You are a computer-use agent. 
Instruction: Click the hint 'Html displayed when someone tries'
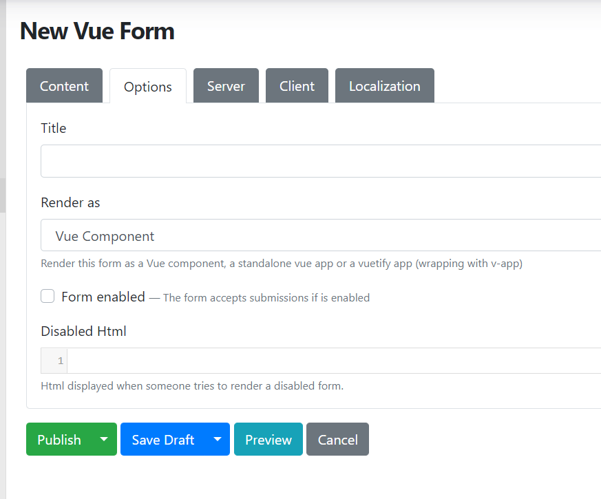click(x=192, y=386)
